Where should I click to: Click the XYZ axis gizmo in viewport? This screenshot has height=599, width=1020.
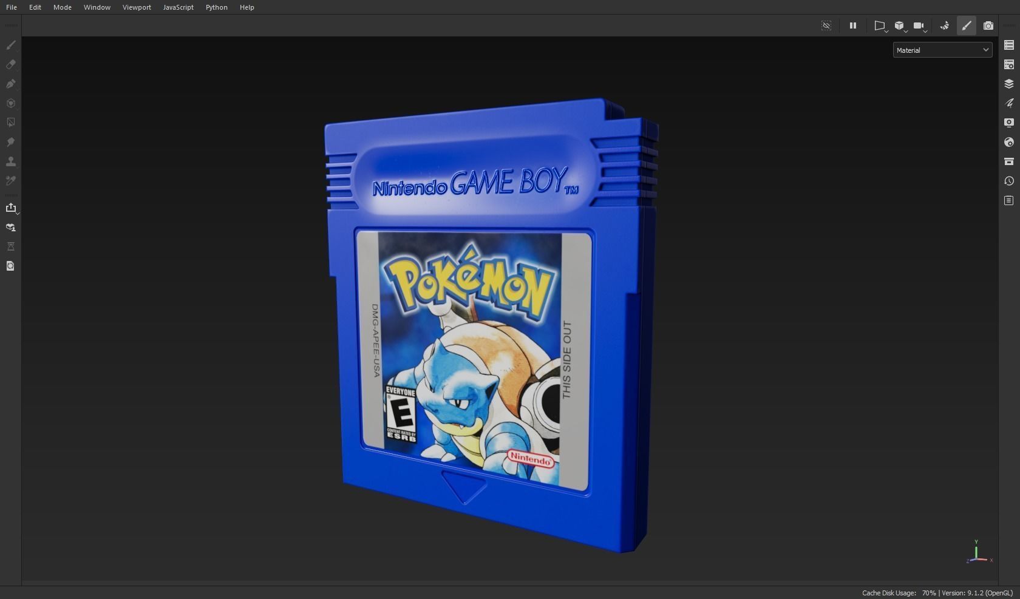978,552
